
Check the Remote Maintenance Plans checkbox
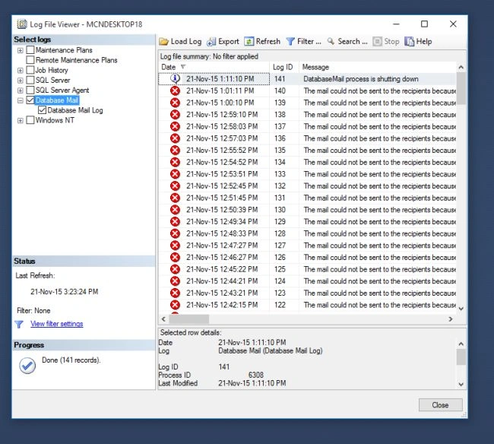tap(30, 60)
